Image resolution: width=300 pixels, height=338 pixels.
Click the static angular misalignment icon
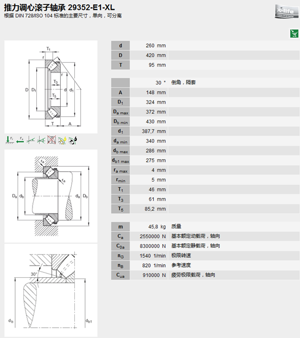[x=30, y=140]
